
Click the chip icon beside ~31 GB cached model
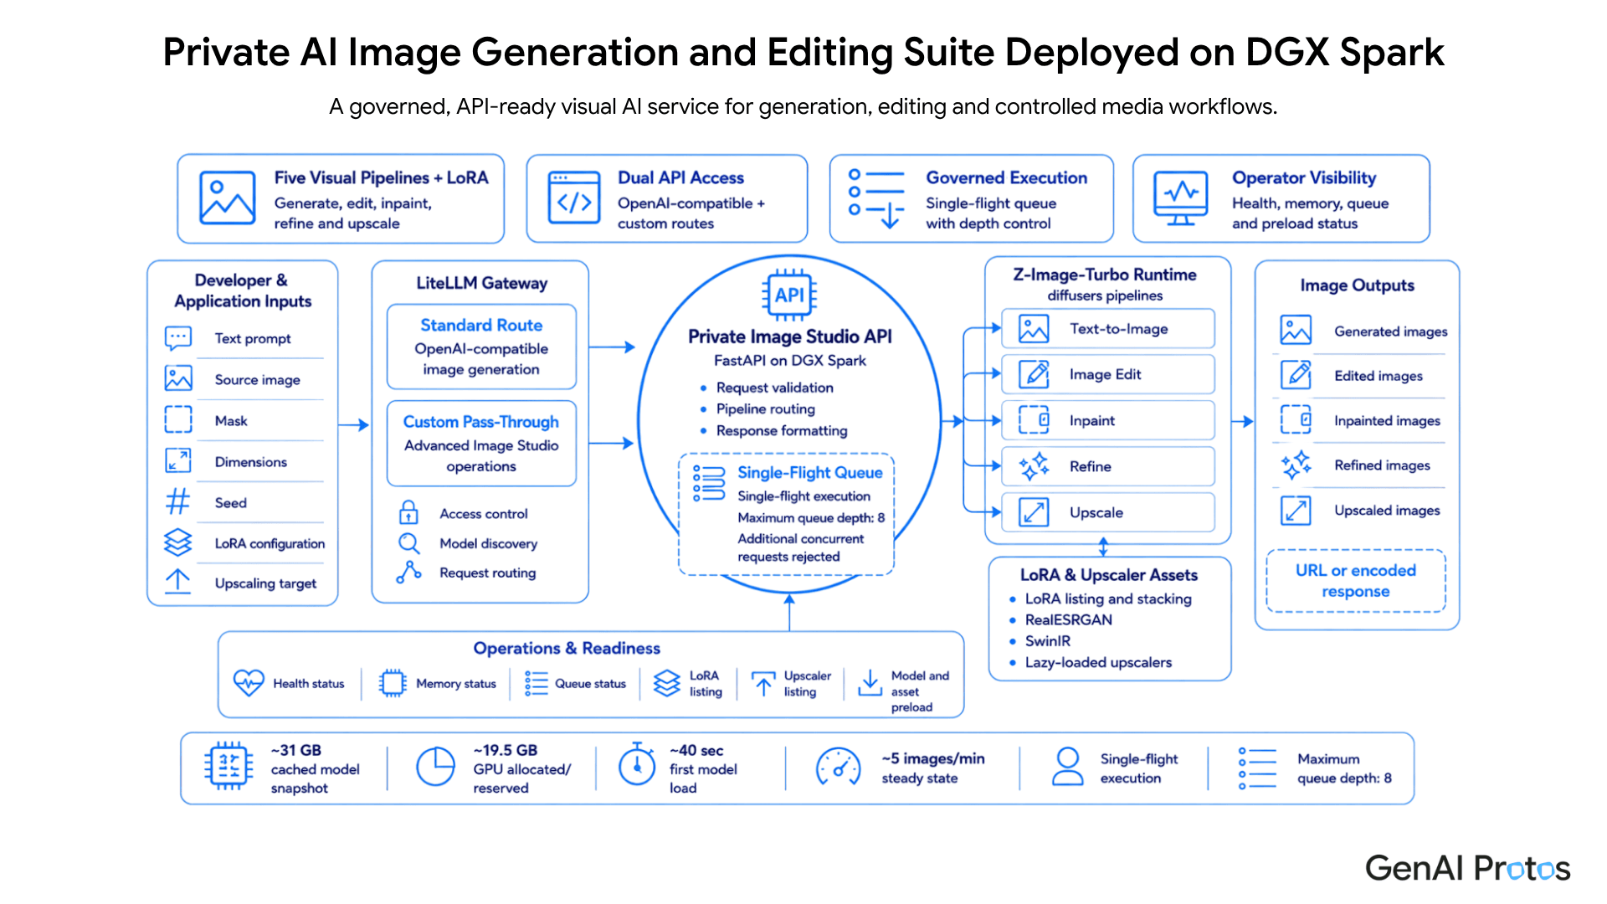coord(228,766)
